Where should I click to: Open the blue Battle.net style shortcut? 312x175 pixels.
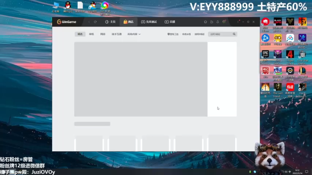point(265,40)
